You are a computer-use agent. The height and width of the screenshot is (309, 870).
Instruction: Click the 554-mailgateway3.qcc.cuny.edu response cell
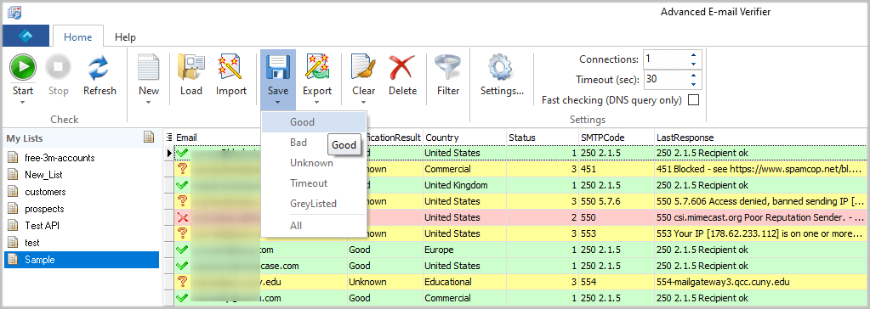(x=761, y=282)
